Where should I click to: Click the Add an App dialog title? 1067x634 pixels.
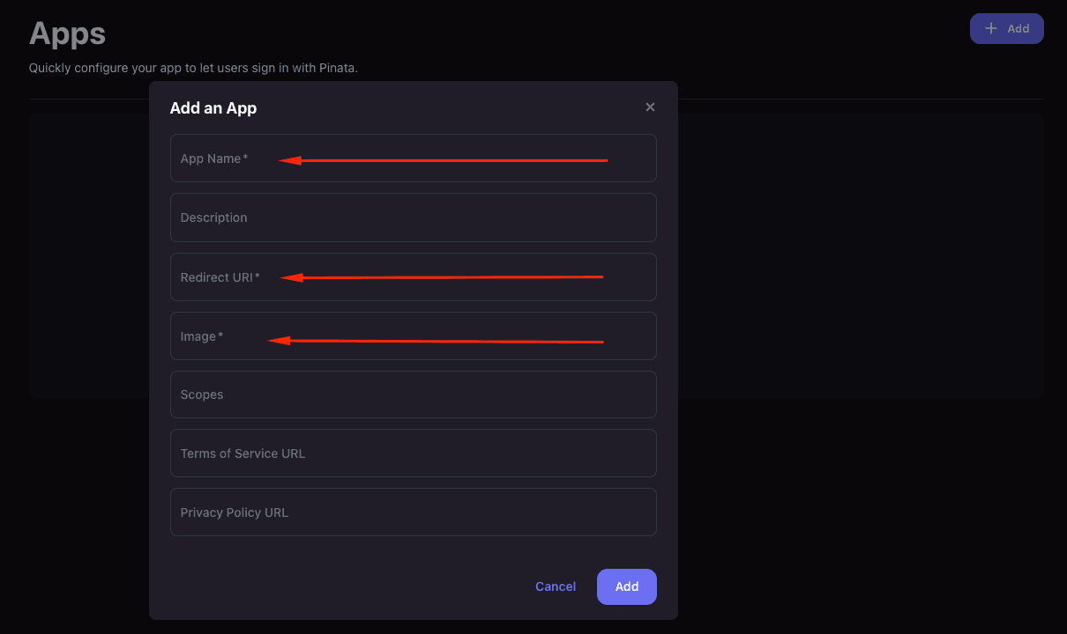click(213, 107)
